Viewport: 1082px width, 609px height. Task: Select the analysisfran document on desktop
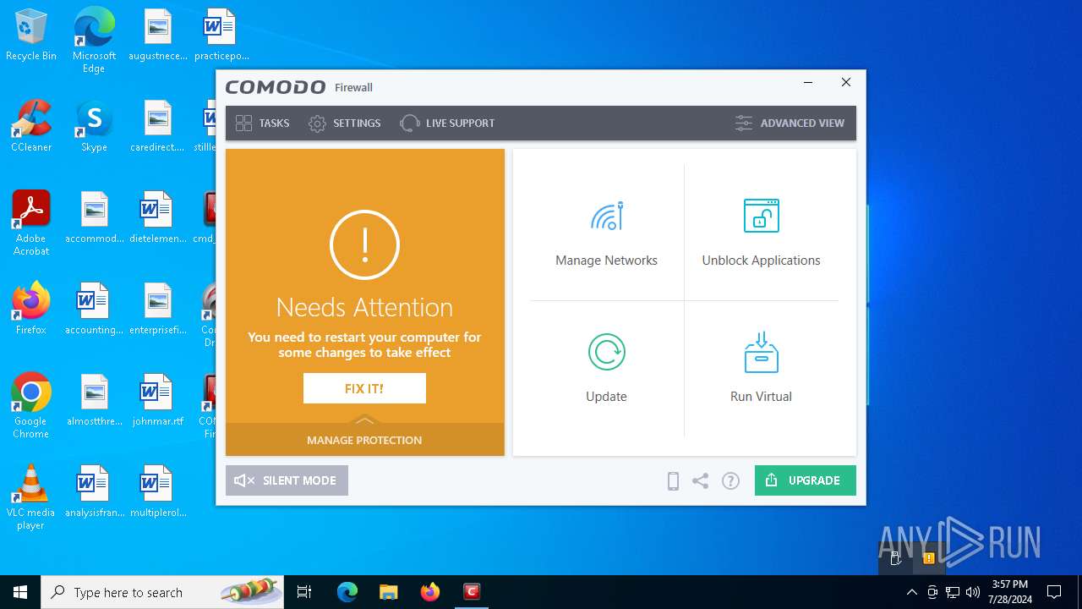click(x=94, y=491)
